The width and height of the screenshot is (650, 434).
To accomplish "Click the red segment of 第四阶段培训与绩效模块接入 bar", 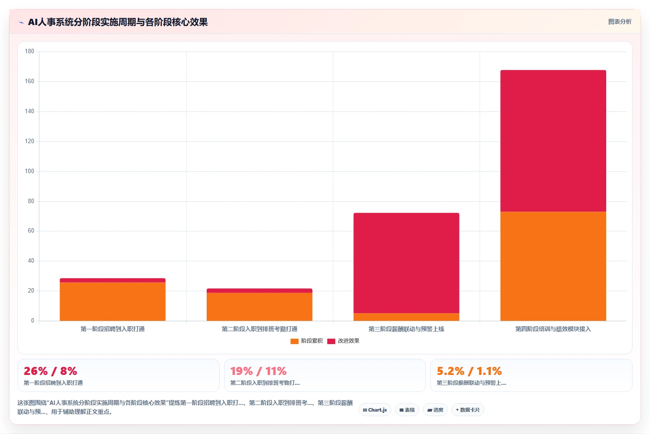I will [x=553, y=141].
